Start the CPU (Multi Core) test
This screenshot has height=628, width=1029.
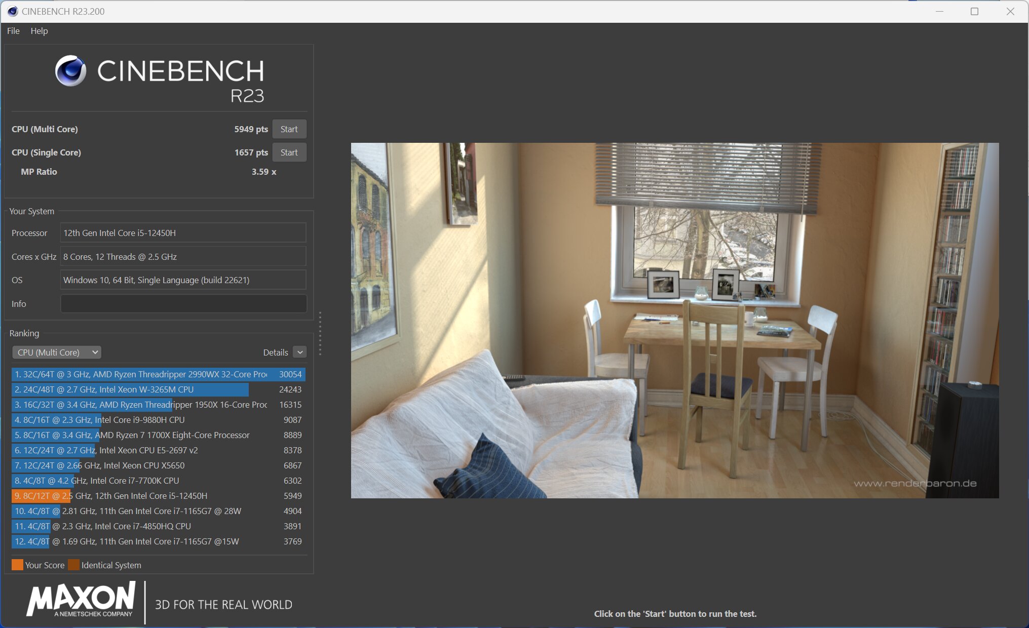click(289, 129)
